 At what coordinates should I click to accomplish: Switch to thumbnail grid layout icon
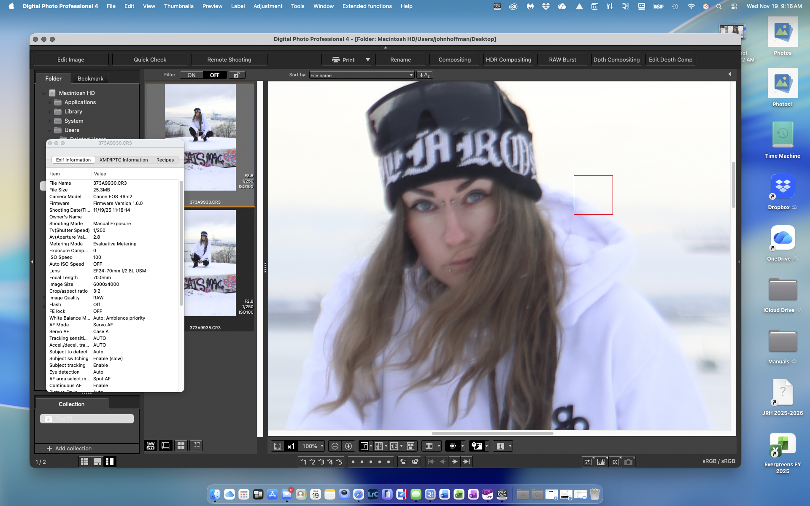(x=84, y=462)
